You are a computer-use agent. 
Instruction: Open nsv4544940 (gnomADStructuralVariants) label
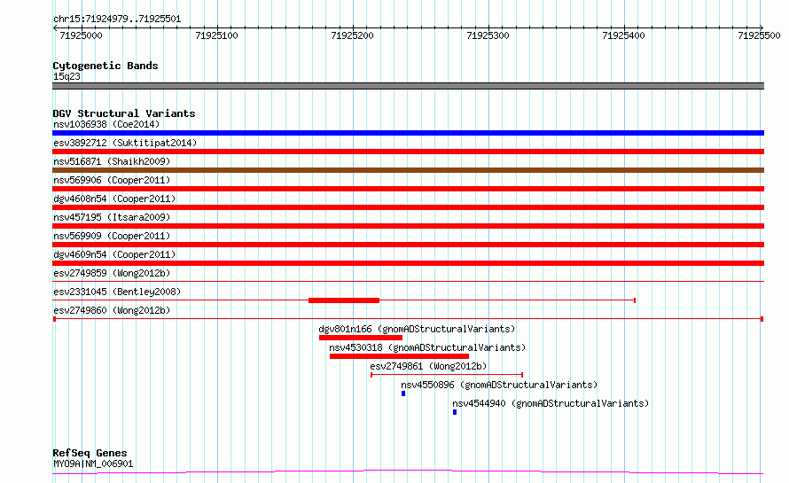point(551,403)
